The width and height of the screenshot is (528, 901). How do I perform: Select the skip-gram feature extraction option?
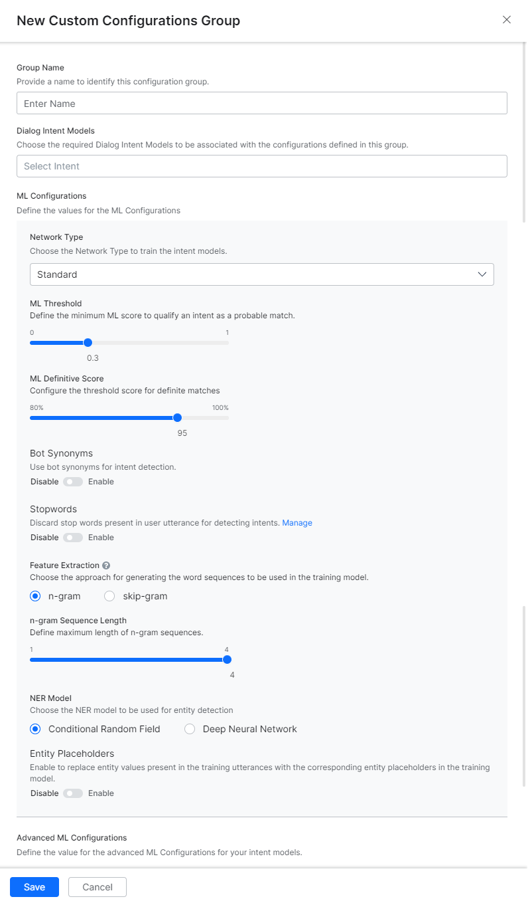click(x=109, y=596)
